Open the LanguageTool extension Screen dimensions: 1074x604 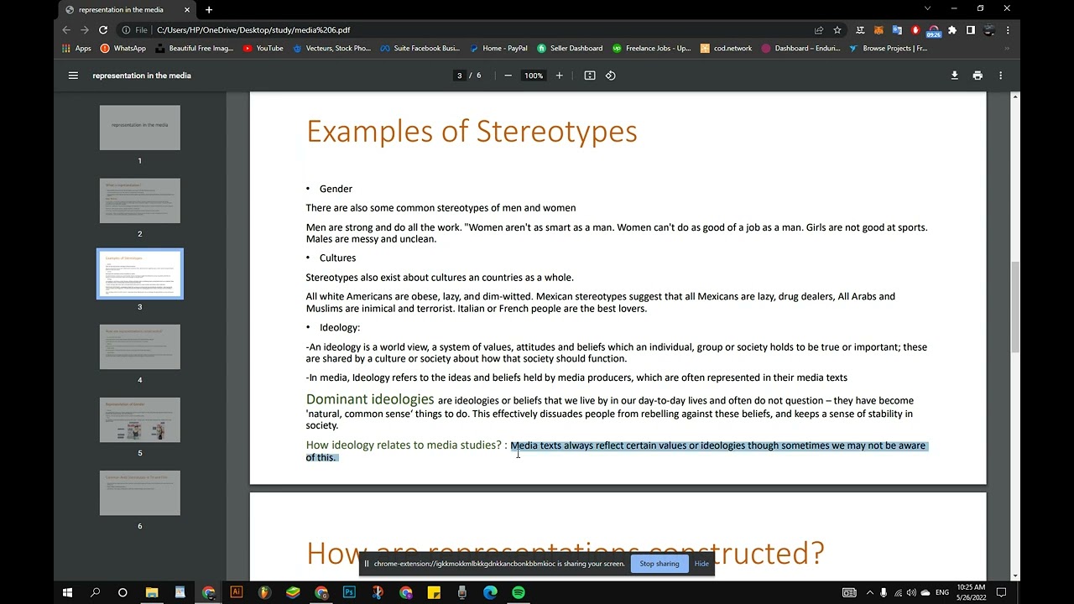[860, 30]
